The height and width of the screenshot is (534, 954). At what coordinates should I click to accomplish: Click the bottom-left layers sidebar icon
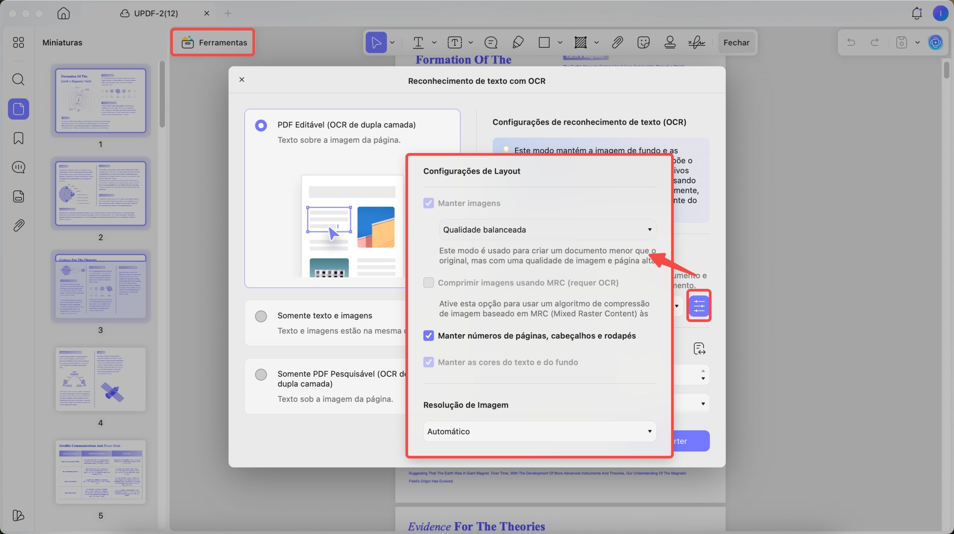coord(18,515)
